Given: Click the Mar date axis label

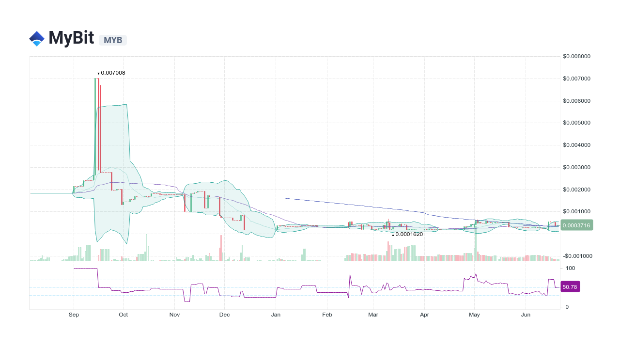Looking at the screenshot, I should [x=373, y=315].
